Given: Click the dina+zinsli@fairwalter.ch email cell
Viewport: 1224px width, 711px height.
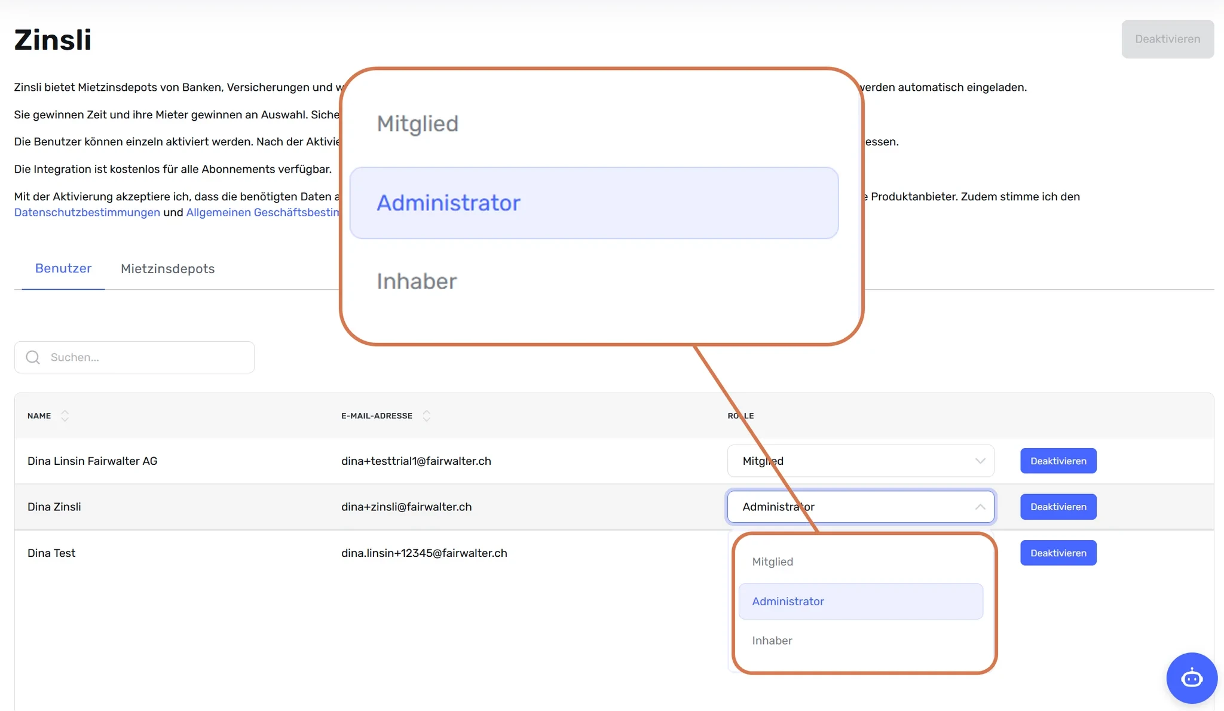Looking at the screenshot, I should [x=406, y=507].
